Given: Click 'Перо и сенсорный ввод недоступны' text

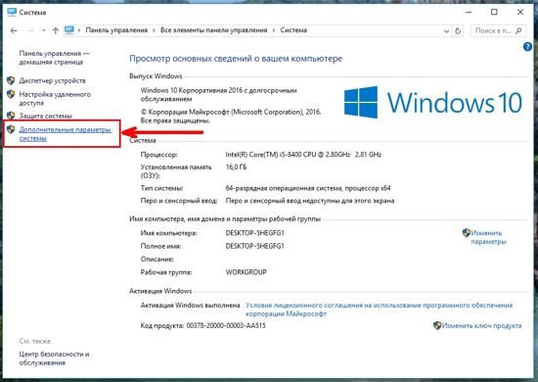Looking at the screenshot, I should point(310,201).
